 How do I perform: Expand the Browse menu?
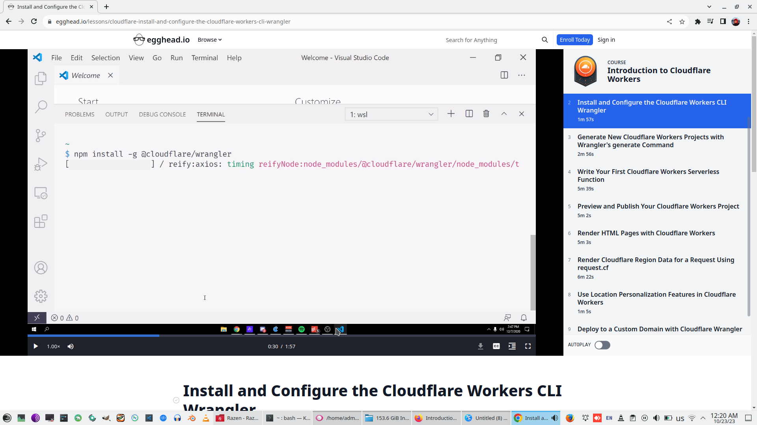coord(209,40)
